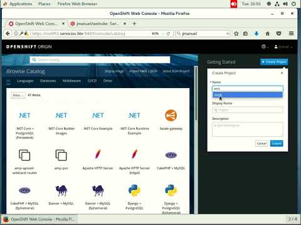Open the power menu icon
The image size is (301, 225).
tap(293, 4)
